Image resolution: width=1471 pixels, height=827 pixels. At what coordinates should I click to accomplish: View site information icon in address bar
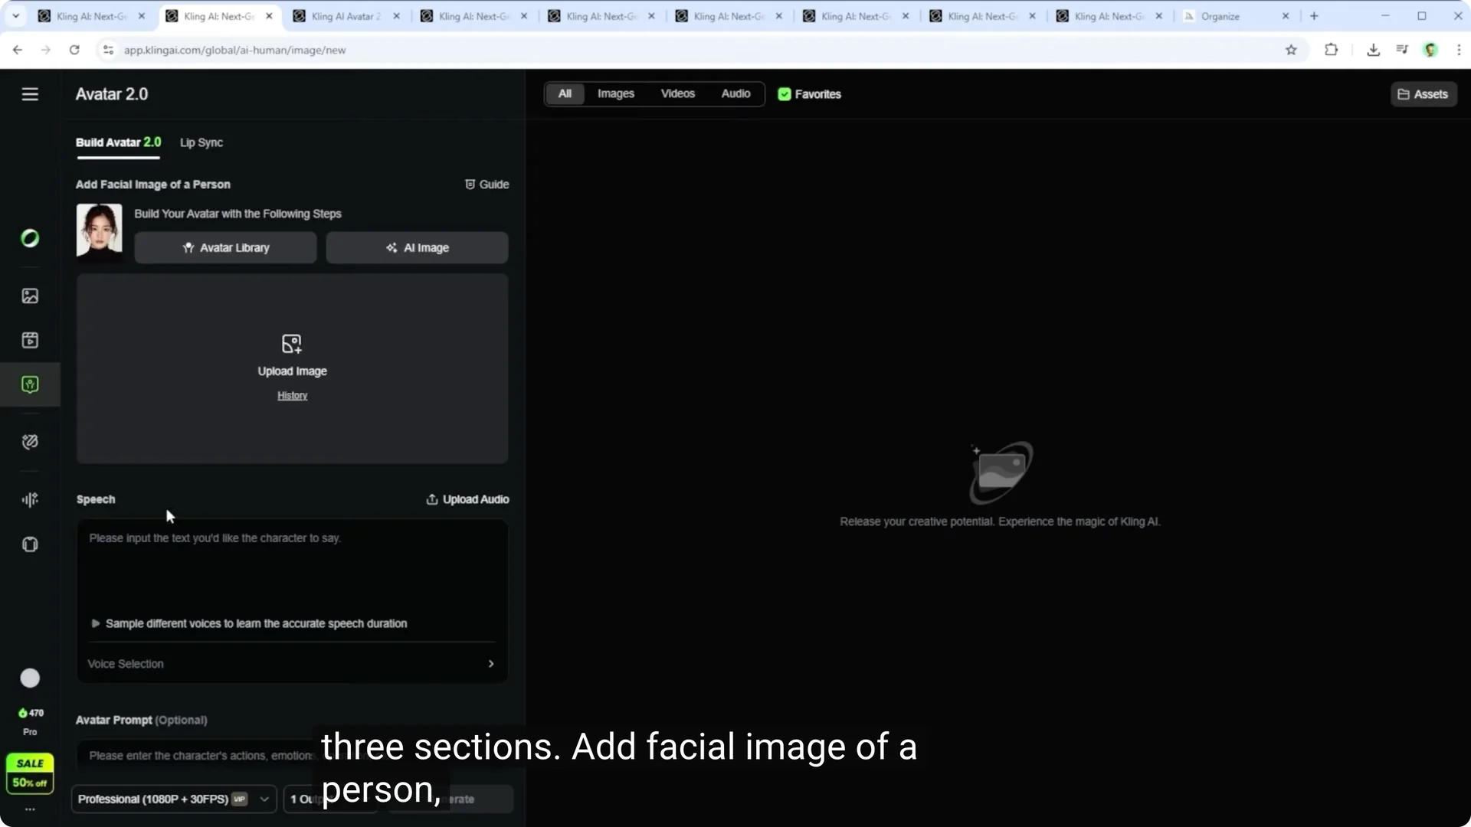tap(108, 50)
